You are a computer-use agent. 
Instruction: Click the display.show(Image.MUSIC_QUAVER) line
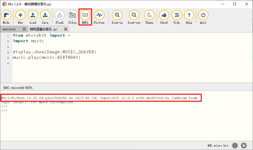[x=54, y=52]
